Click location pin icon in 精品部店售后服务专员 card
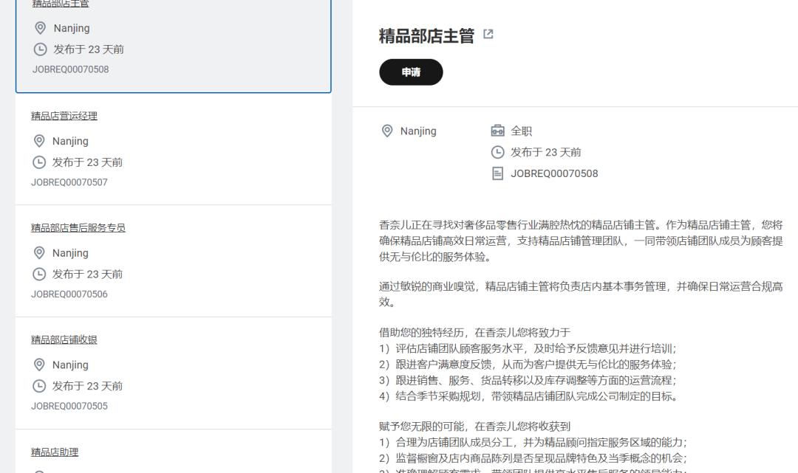Screen dimensions: 798x473 point(39,253)
